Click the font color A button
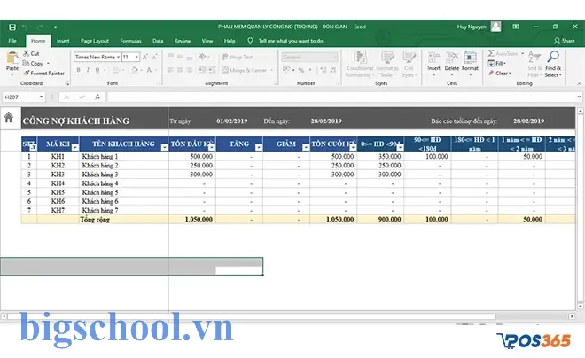 pyautogui.click(x=149, y=70)
